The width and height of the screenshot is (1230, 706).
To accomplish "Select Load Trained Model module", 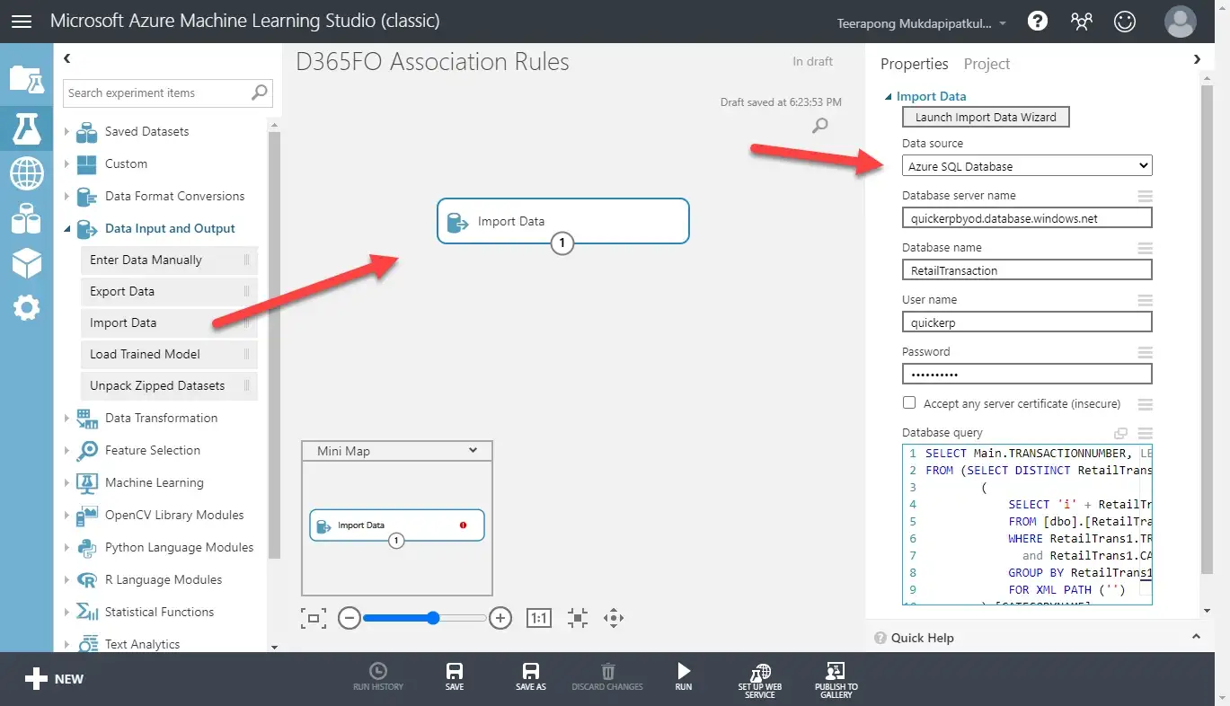I will (x=169, y=354).
